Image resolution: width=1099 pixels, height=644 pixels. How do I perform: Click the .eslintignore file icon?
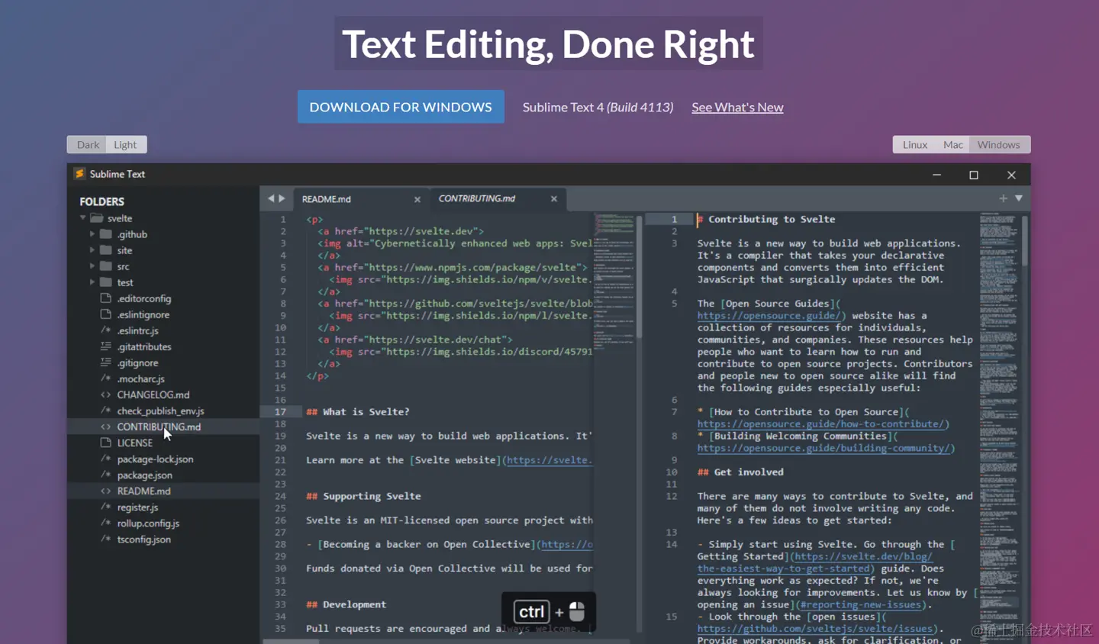[x=106, y=314]
